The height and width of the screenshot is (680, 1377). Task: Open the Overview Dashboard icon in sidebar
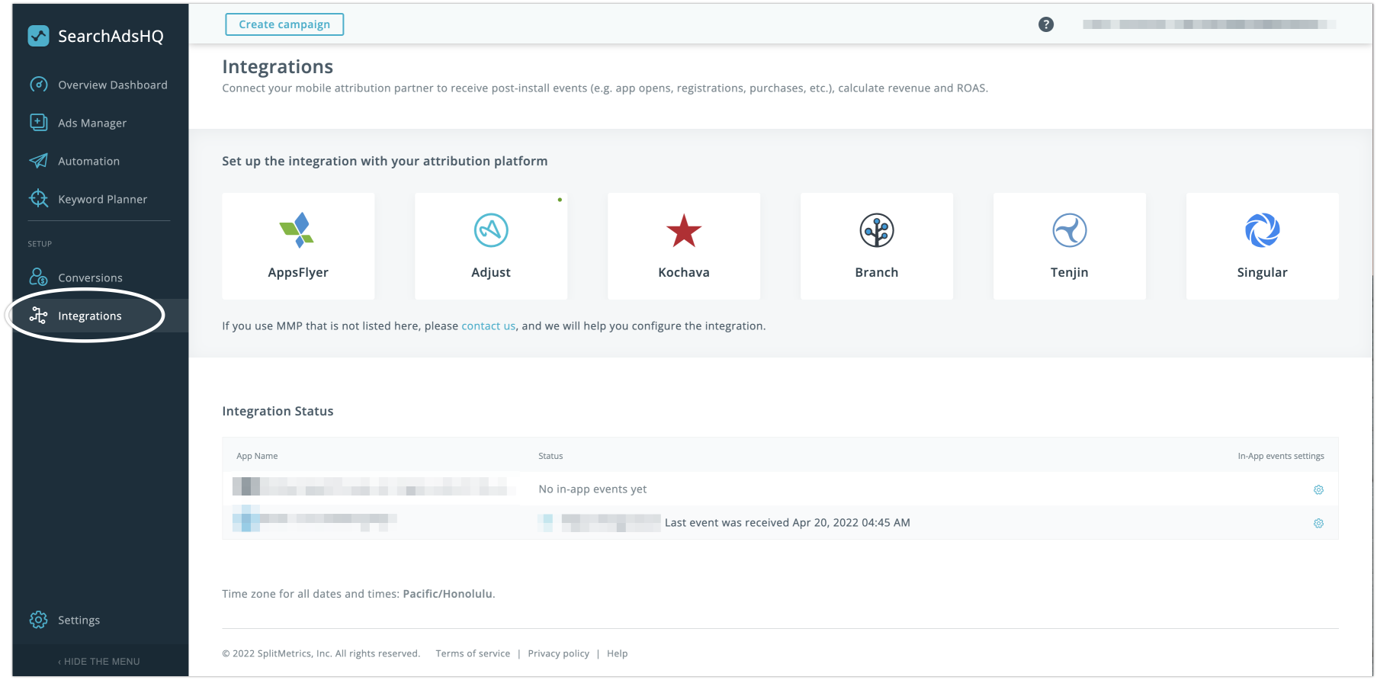pyautogui.click(x=38, y=85)
